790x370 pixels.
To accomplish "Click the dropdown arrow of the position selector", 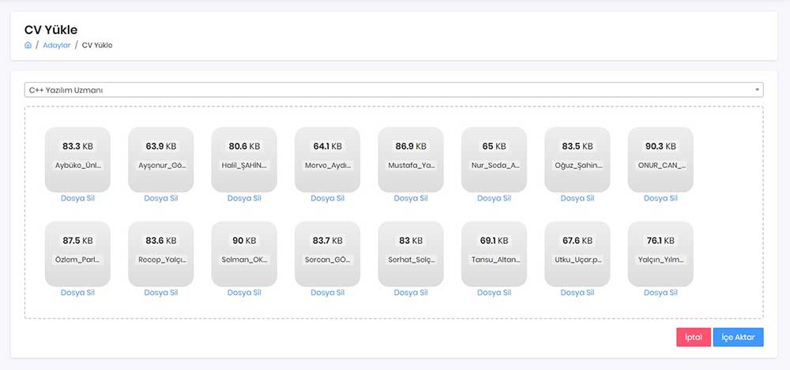I will click(758, 90).
